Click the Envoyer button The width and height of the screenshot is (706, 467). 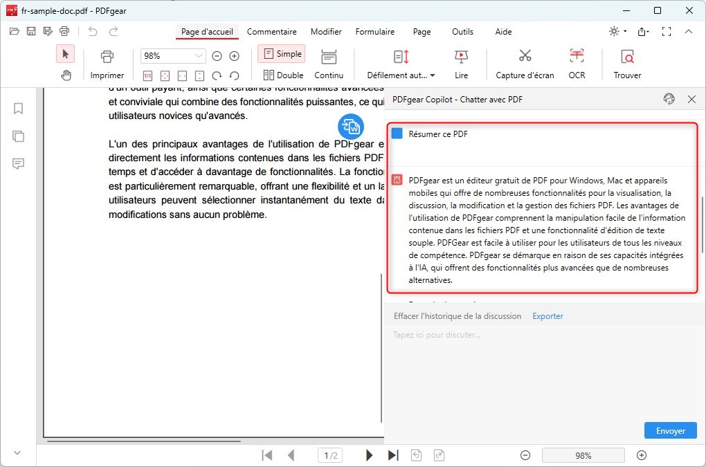(669, 430)
